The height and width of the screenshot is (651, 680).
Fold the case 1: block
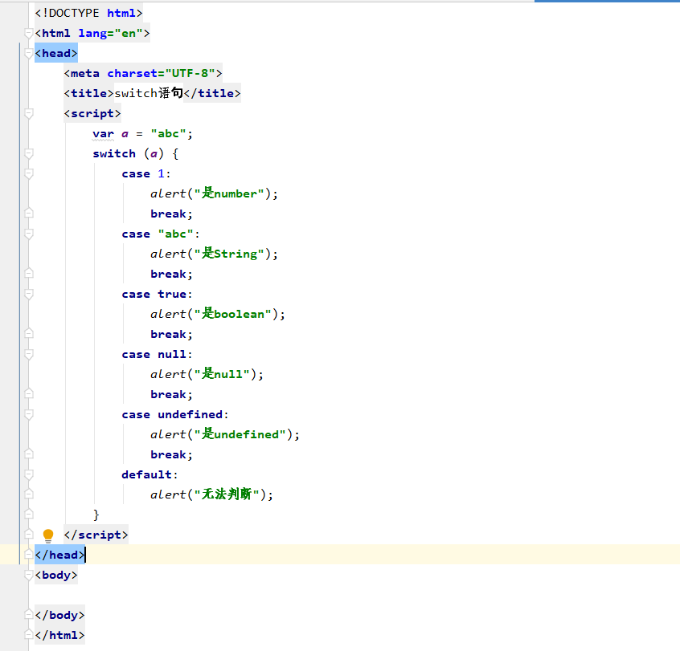click(29, 173)
